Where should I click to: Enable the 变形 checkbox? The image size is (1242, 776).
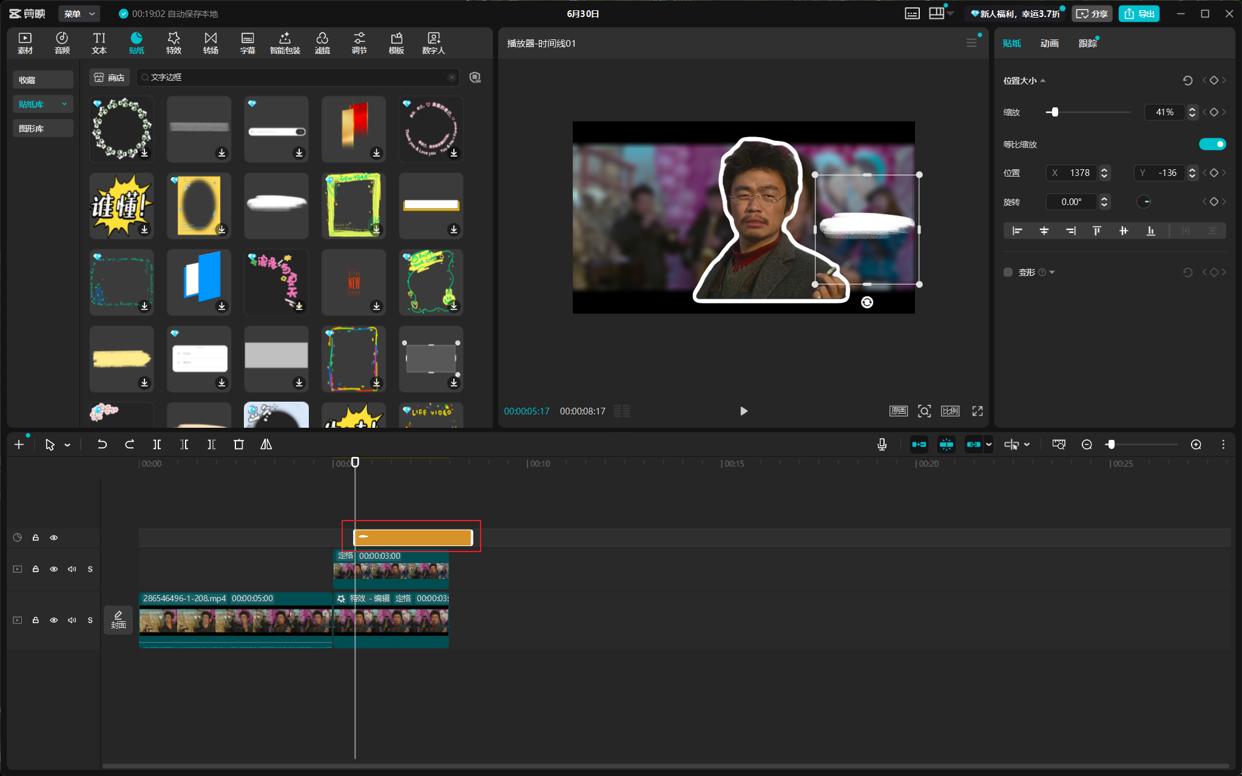1008,272
